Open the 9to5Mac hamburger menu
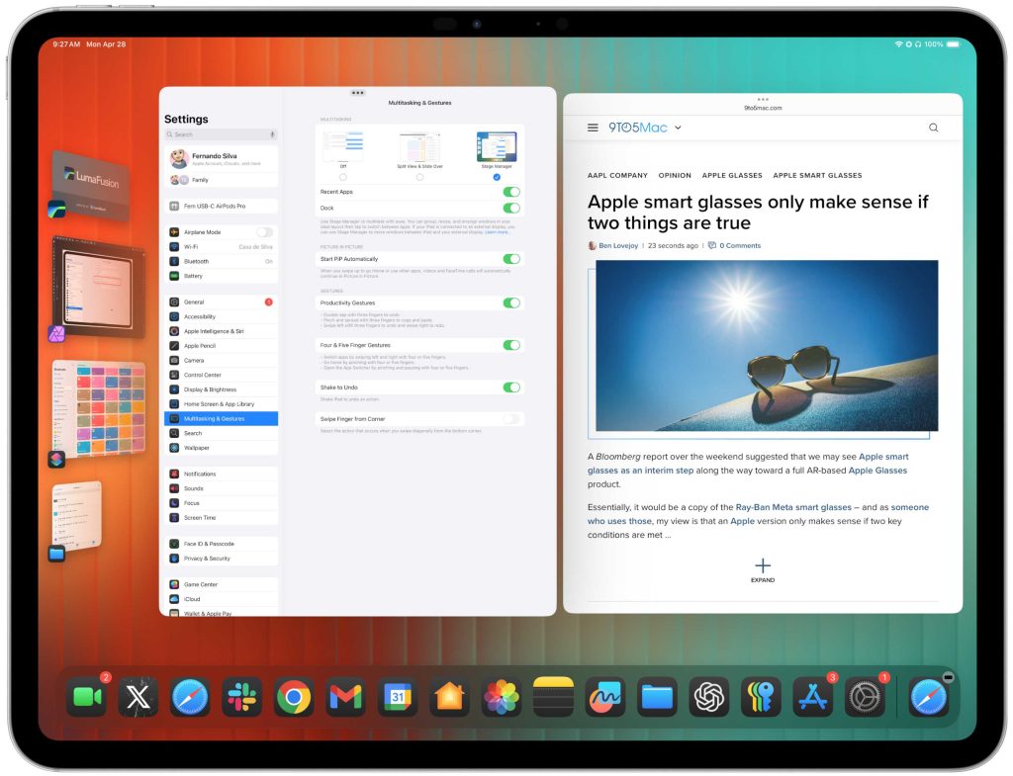Image resolution: width=1013 pixels, height=776 pixels. pyautogui.click(x=593, y=128)
